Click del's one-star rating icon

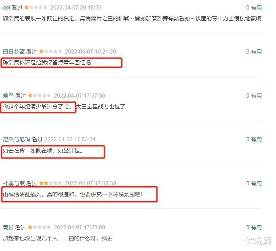tap(36, 7)
